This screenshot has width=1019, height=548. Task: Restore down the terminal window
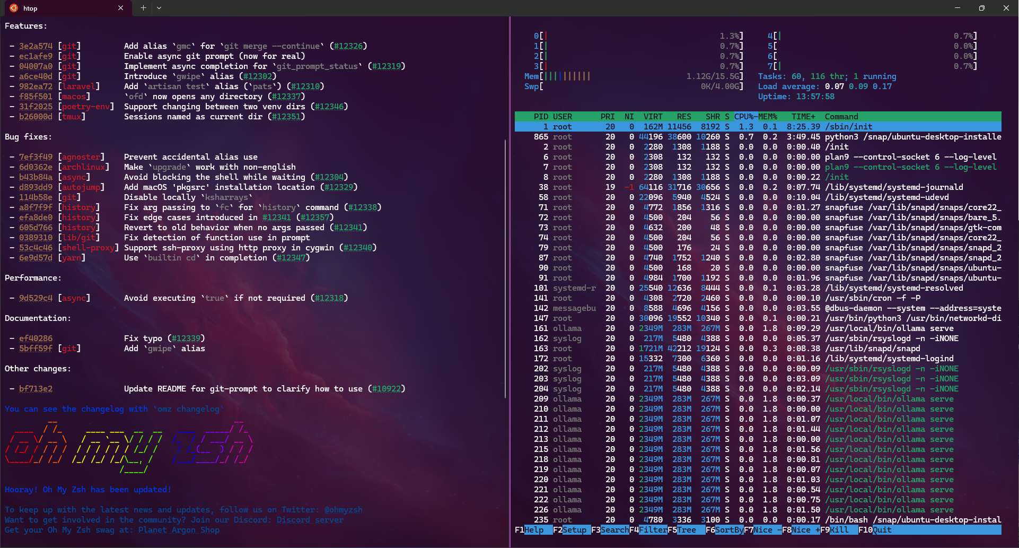(982, 8)
